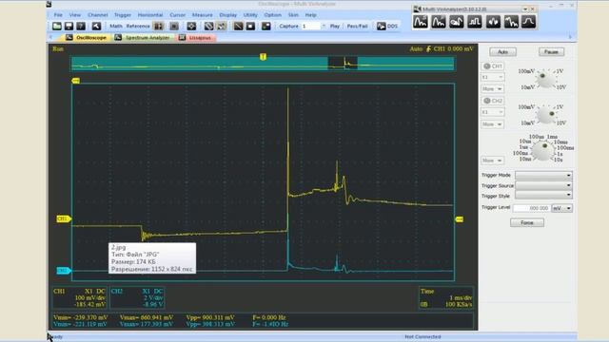Open the CH2 More dropdown
Viewport: 609px width, 342px height.
pyautogui.click(x=493, y=124)
